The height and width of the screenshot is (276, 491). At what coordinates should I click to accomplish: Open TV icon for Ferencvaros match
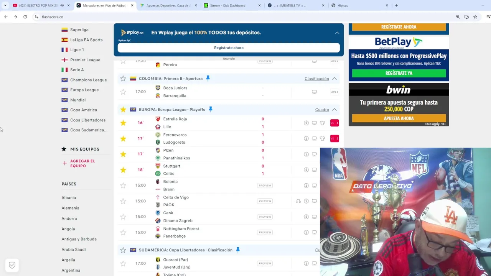314,138
